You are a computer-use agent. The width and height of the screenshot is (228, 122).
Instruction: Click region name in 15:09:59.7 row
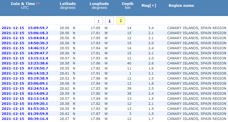click(x=197, y=28)
